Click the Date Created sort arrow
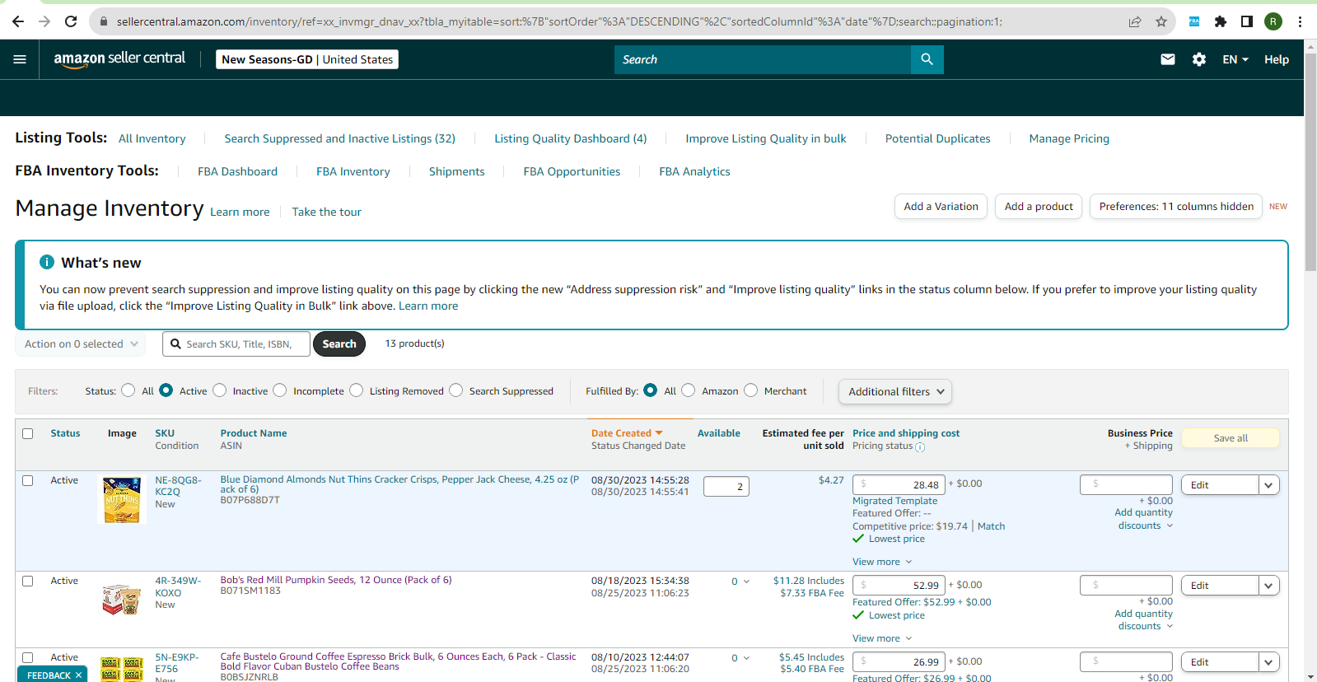 (x=659, y=433)
